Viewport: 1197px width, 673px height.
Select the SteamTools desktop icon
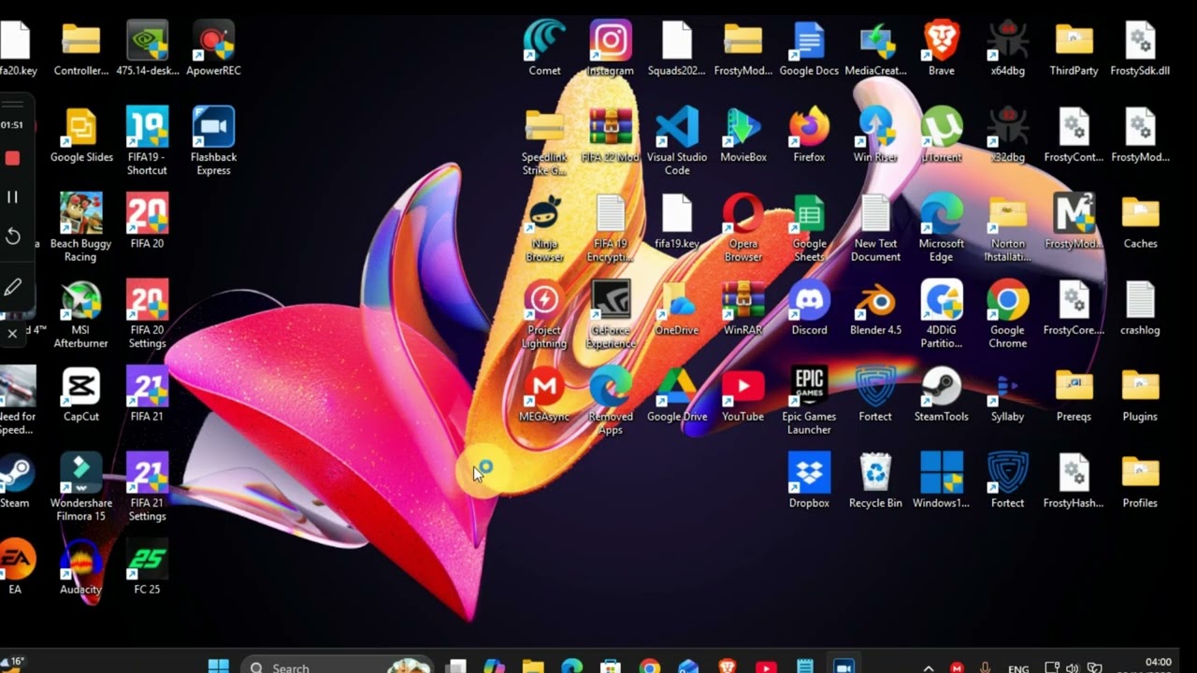[942, 395]
